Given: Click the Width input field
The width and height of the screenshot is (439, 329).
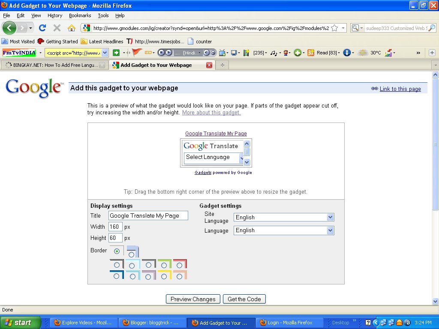Looking at the screenshot, I should 115,227.
